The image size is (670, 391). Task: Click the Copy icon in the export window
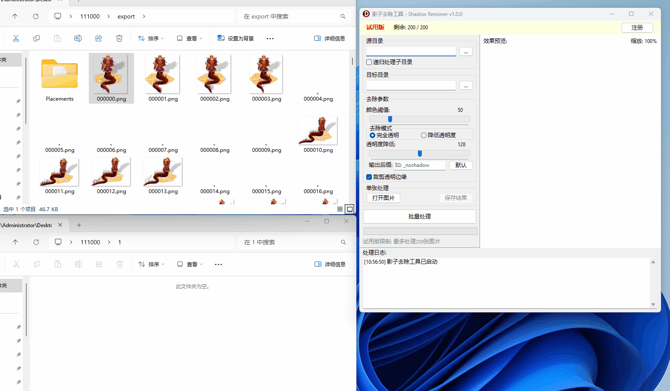click(37, 38)
